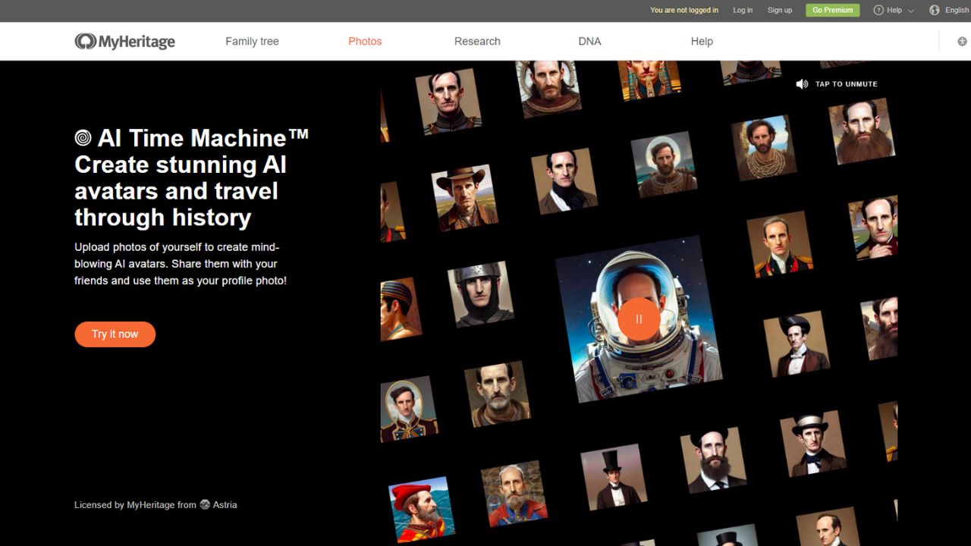Viewport: 971px width, 546px height.
Task: Click the Try it now button
Action: [x=115, y=334]
